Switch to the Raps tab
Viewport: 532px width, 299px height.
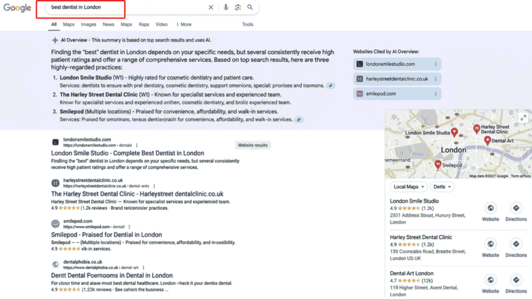tap(144, 24)
